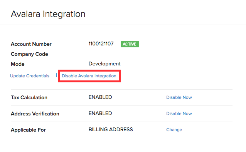Disable Now for Tax Calculation
This screenshot has width=246, height=152.
179,97
